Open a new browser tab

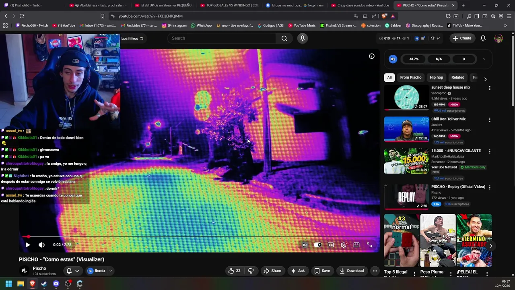[463, 5]
